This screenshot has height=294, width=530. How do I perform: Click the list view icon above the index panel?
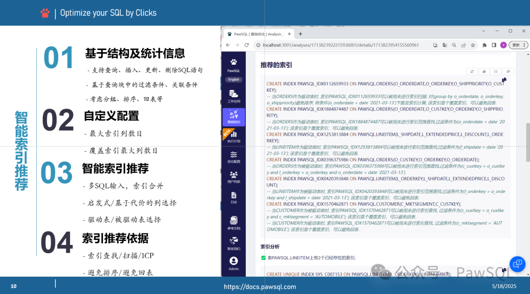496,71
